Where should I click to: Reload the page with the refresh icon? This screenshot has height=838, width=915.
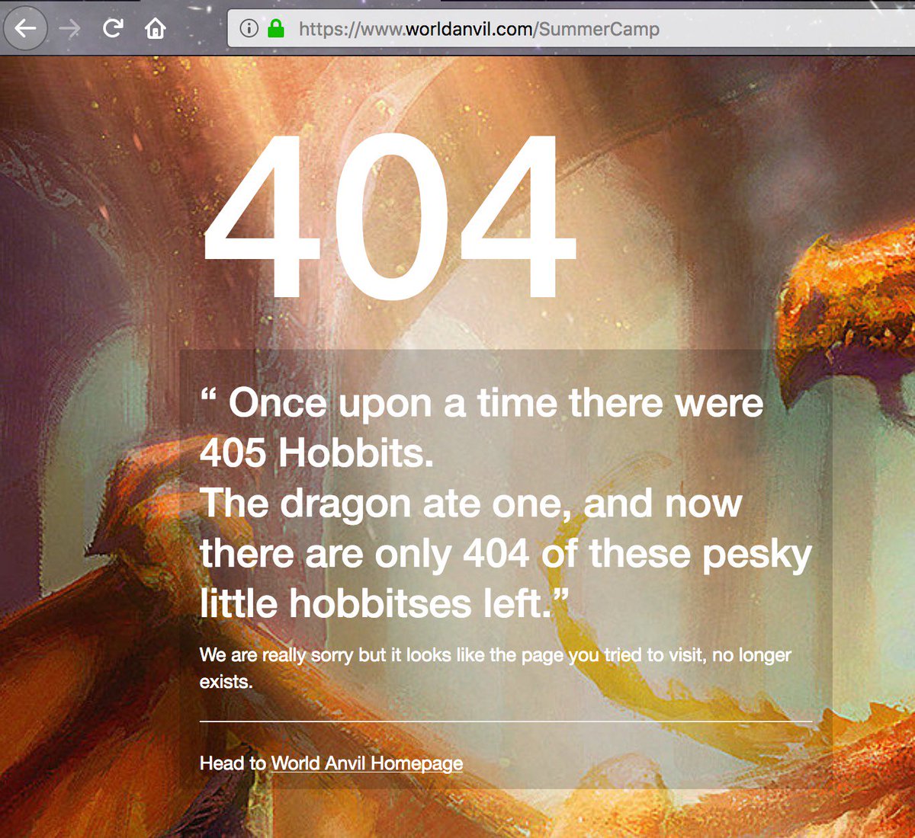[113, 29]
